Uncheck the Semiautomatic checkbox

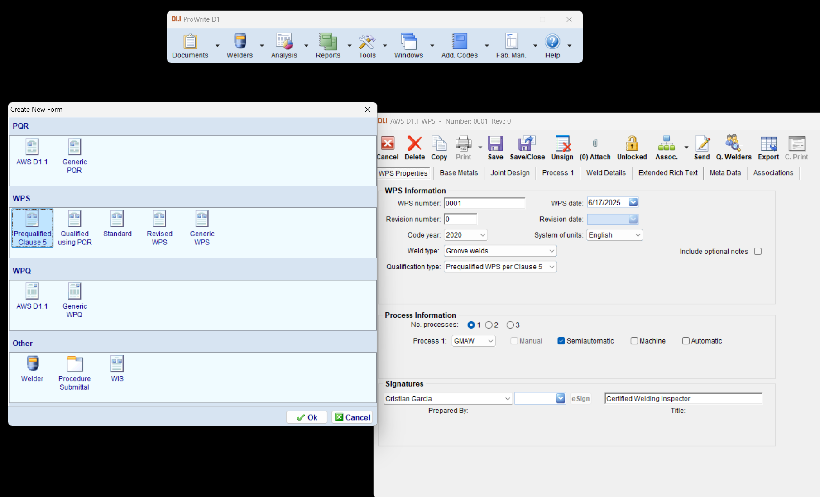[x=561, y=341]
